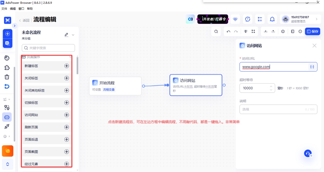Open the task list icon in the header
This screenshot has height=172, width=324.
[x=260, y=19]
